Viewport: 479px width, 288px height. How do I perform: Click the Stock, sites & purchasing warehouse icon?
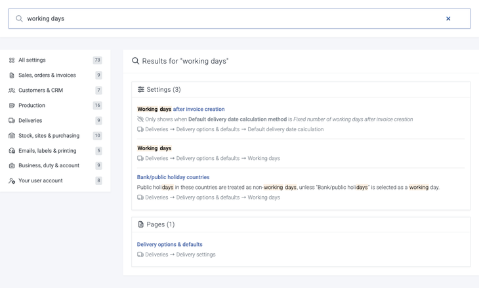[x=12, y=136]
